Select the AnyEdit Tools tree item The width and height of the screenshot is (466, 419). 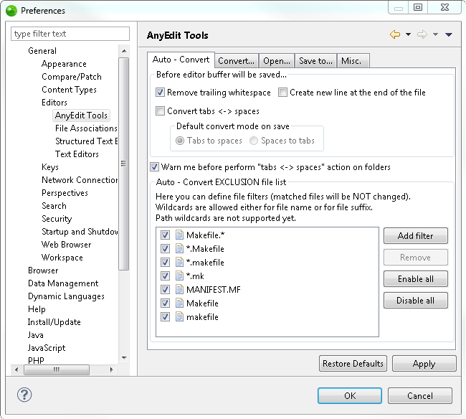[x=81, y=116]
